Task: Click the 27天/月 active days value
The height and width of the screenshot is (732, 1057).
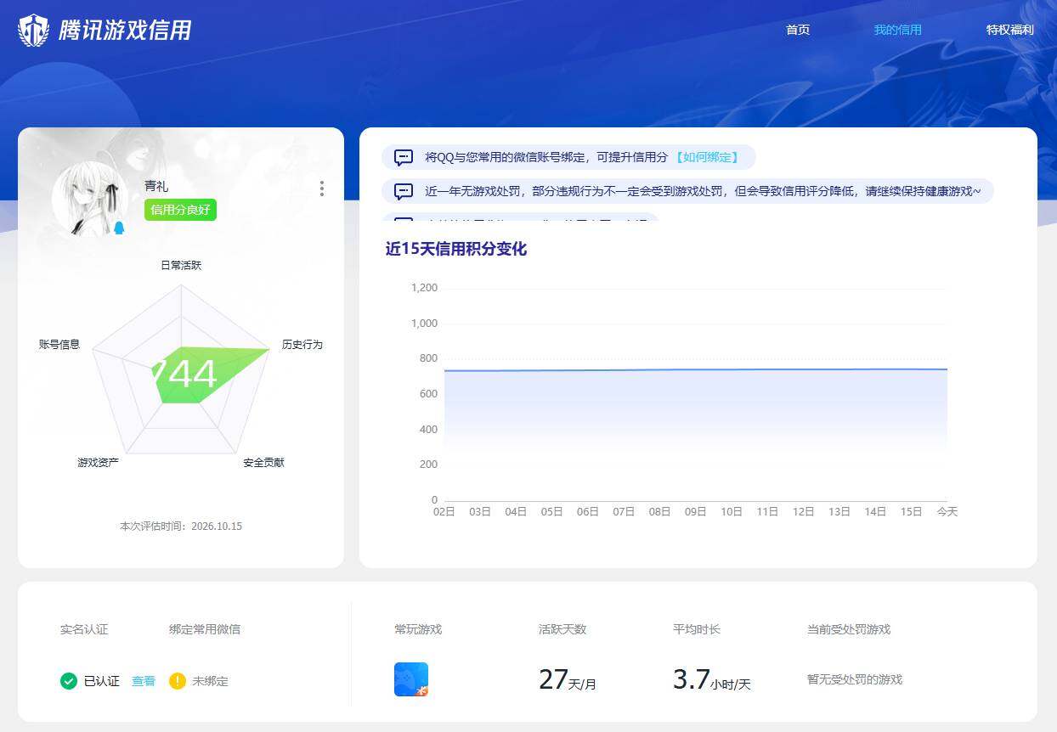Action: pyautogui.click(x=568, y=680)
